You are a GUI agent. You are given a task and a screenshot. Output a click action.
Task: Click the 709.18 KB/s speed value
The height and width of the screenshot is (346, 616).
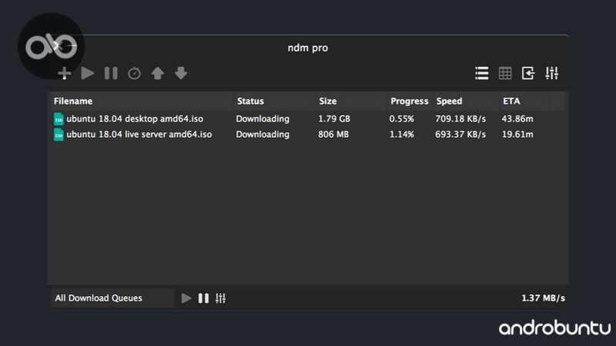[460, 119]
